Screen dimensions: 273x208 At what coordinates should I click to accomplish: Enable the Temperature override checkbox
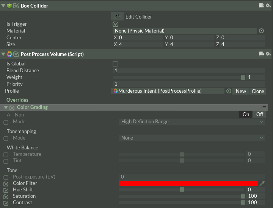6,155
